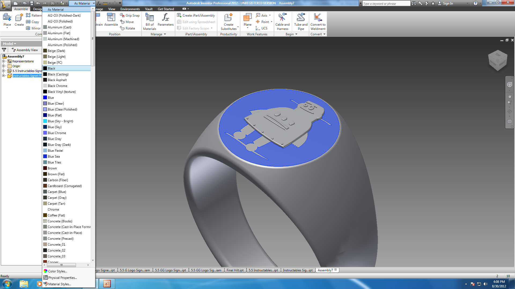This screenshot has height=289, width=515.
Task: Click the keyword search input field
Action: click(x=386, y=3)
